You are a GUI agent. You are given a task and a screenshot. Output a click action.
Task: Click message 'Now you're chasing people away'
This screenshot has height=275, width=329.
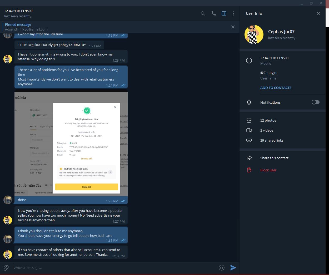pyautogui.click(x=71, y=216)
